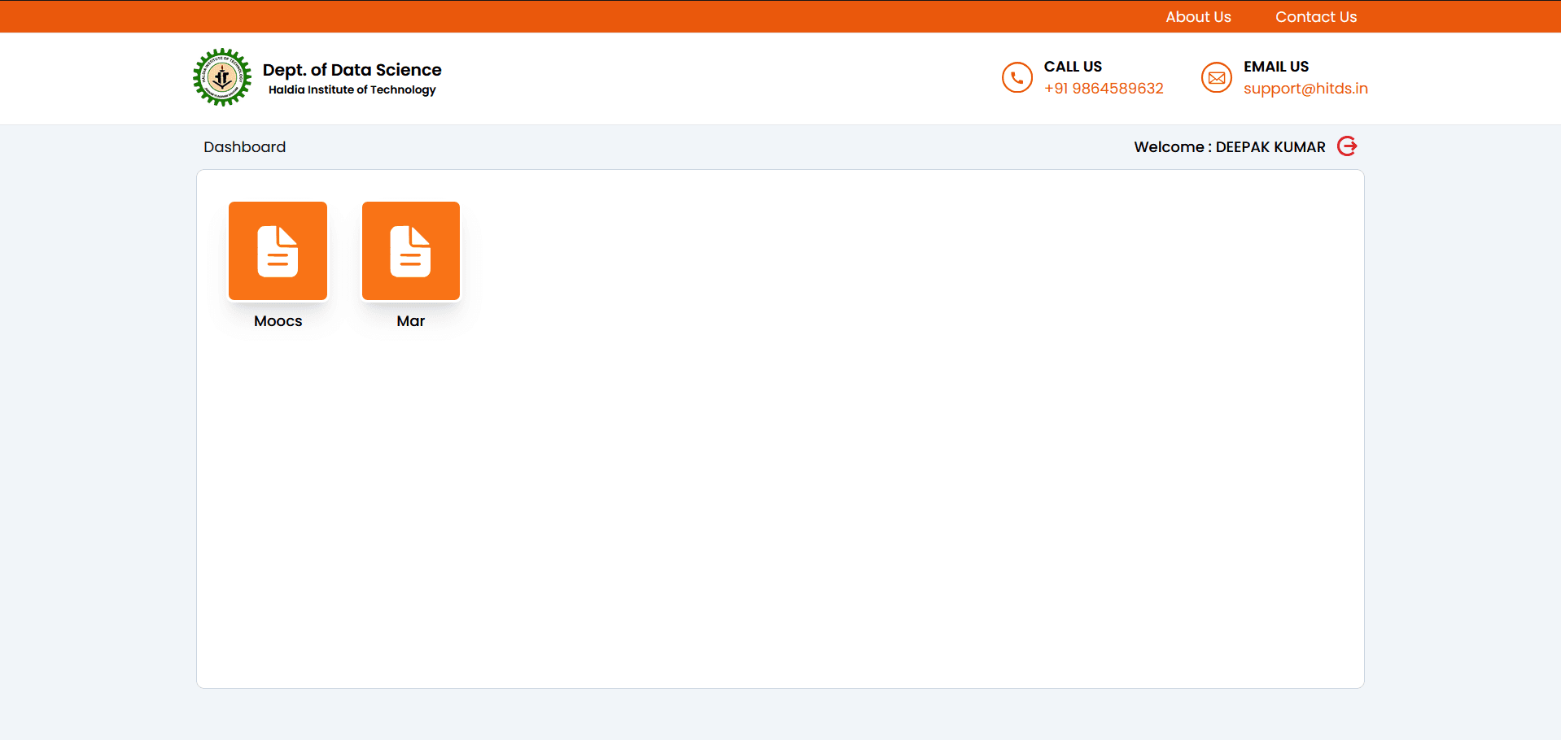Select the Dashboard breadcrumb label
Image resolution: width=1561 pixels, height=740 pixels.
click(x=244, y=147)
